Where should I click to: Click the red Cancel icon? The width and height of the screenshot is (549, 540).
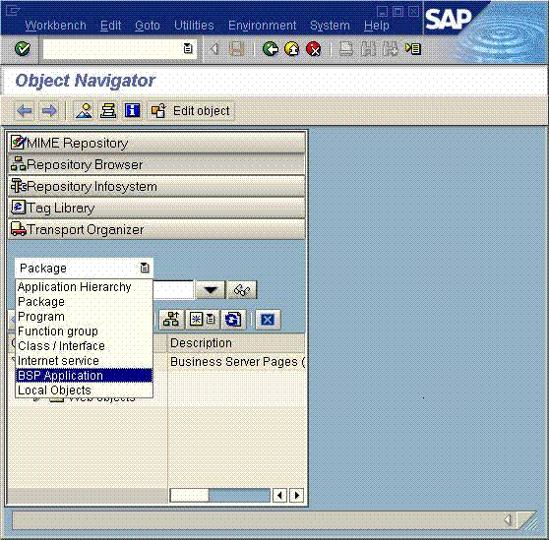pyautogui.click(x=314, y=49)
